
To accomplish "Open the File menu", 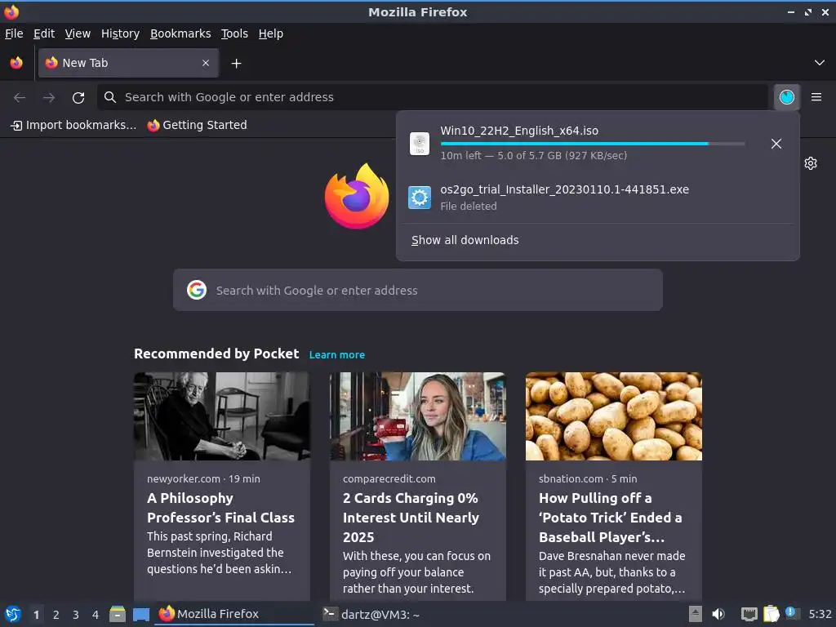I will (x=14, y=33).
